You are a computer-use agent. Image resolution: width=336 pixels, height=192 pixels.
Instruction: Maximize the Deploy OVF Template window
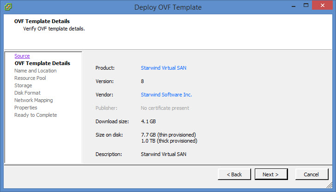(306, 6)
